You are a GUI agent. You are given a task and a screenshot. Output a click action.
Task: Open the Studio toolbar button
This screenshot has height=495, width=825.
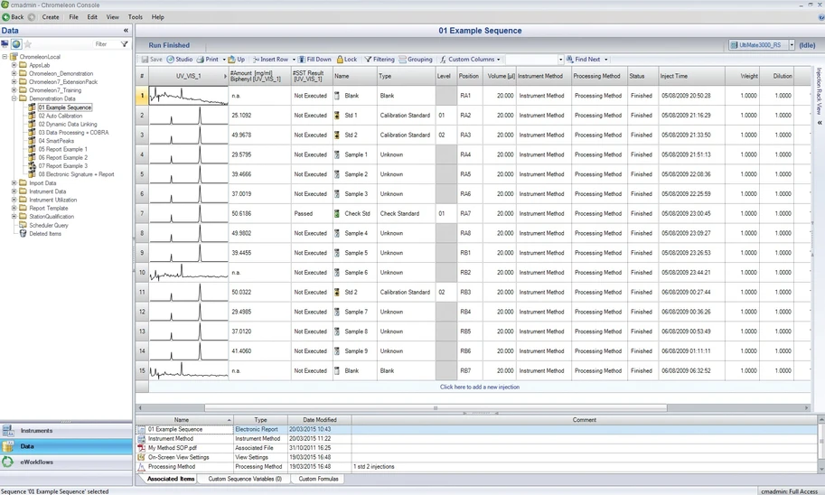(180, 60)
